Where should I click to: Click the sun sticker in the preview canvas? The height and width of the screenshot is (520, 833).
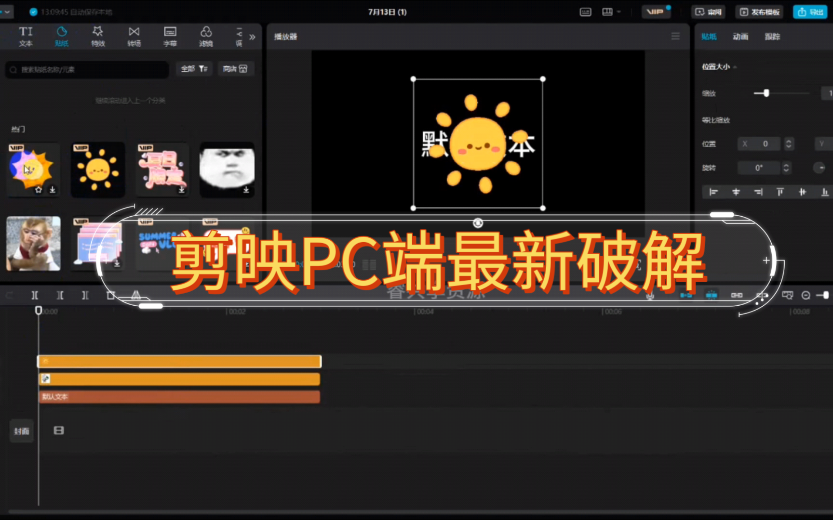(478, 143)
